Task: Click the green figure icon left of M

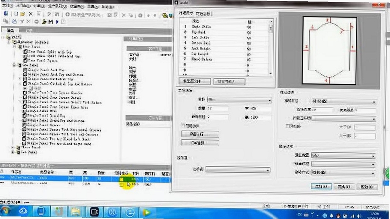Action: click(44, 22)
